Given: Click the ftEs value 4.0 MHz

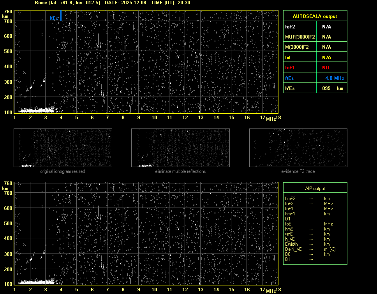Looking at the screenshot, I should click(335, 78).
